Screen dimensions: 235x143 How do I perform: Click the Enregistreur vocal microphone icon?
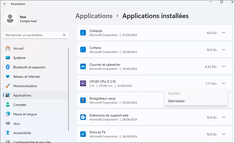pyautogui.click(x=83, y=100)
